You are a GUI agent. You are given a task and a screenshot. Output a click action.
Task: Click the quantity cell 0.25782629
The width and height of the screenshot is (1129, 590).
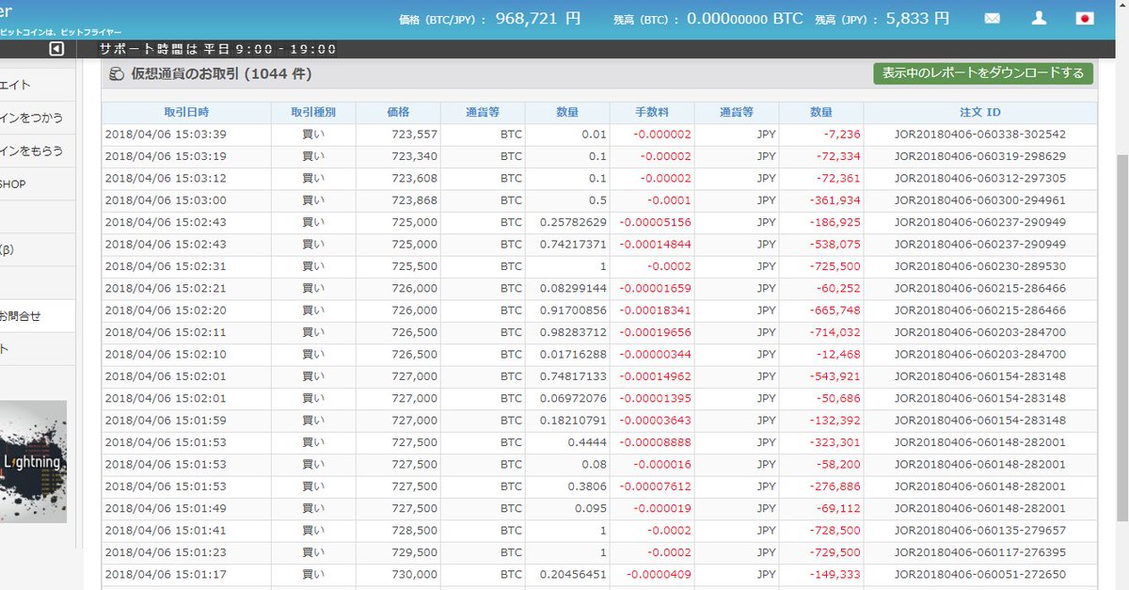coord(573,222)
